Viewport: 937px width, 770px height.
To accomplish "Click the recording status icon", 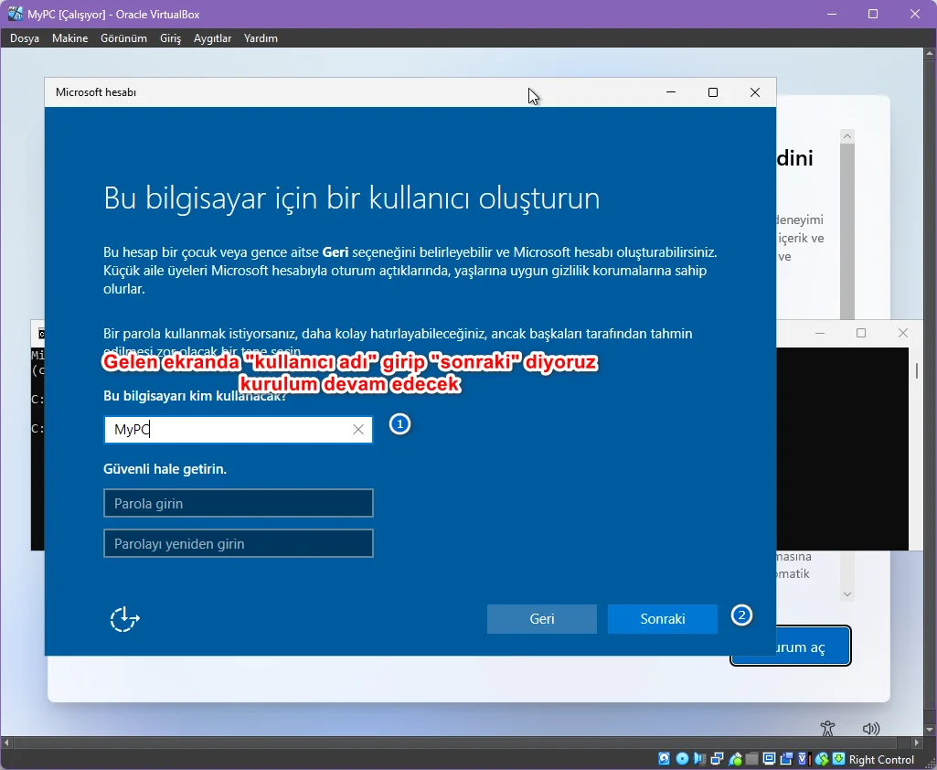I will [x=786, y=759].
